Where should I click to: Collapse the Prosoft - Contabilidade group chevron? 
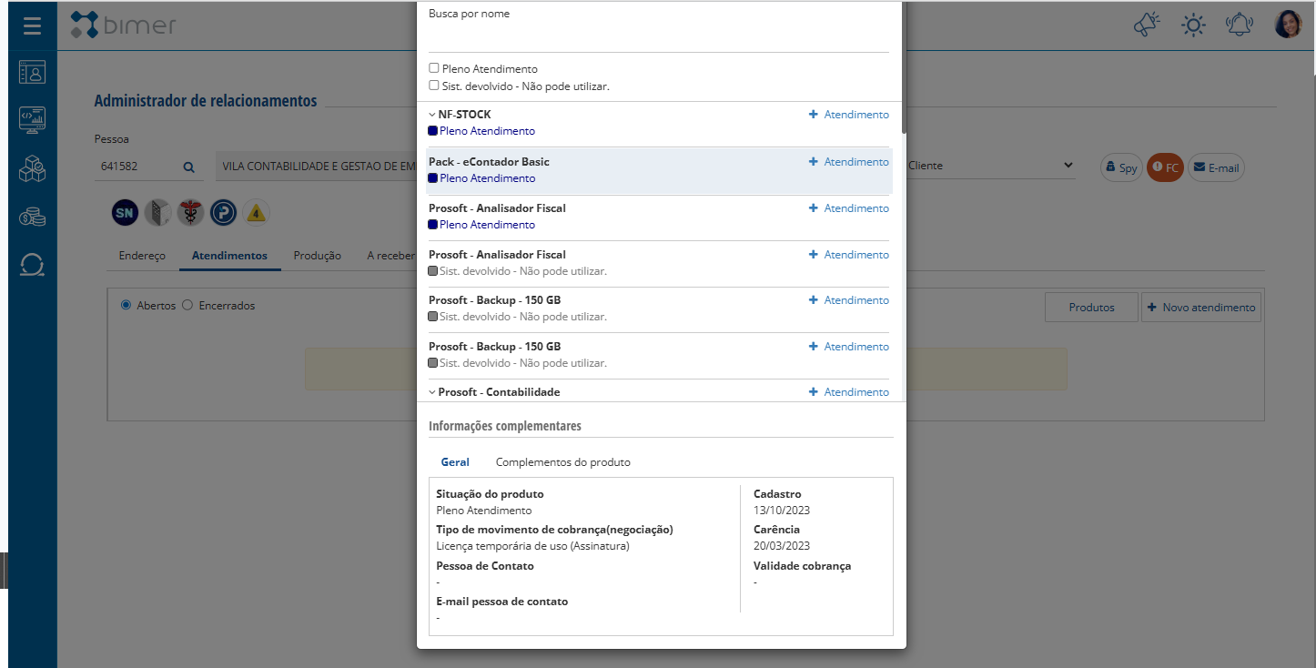click(432, 392)
